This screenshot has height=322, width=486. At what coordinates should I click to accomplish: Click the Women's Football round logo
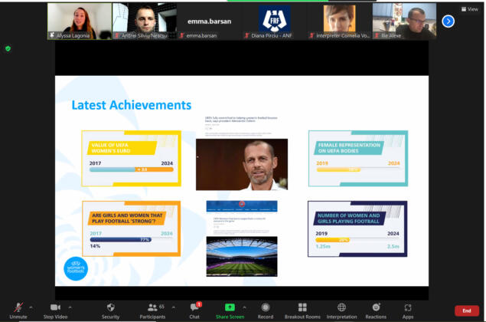pos(76,268)
